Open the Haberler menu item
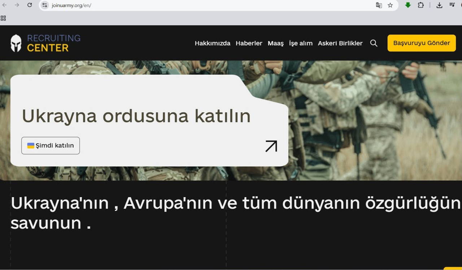462x270 pixels. pos(249,43)
